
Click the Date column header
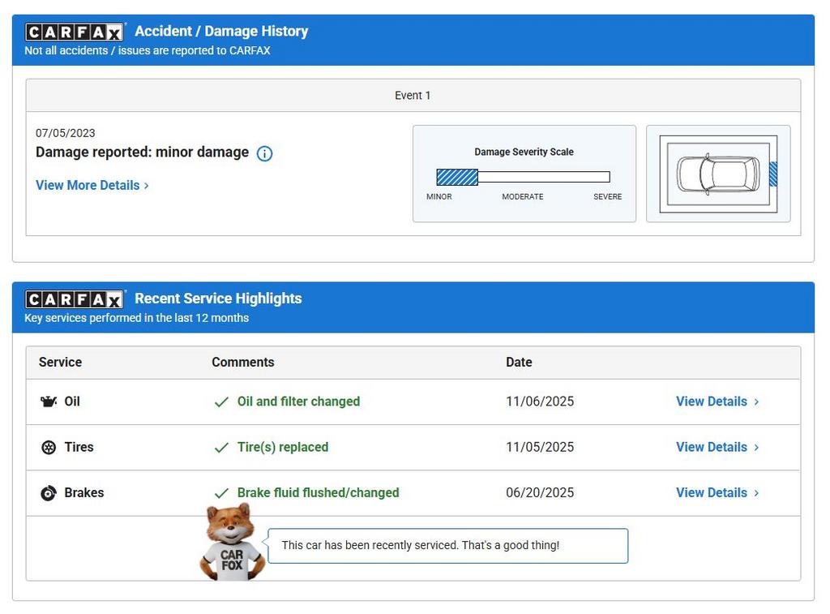pyautogui.click(x=519, y=363)
